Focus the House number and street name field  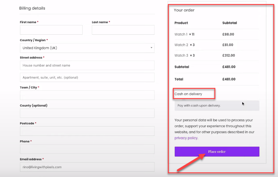[87, 65]
